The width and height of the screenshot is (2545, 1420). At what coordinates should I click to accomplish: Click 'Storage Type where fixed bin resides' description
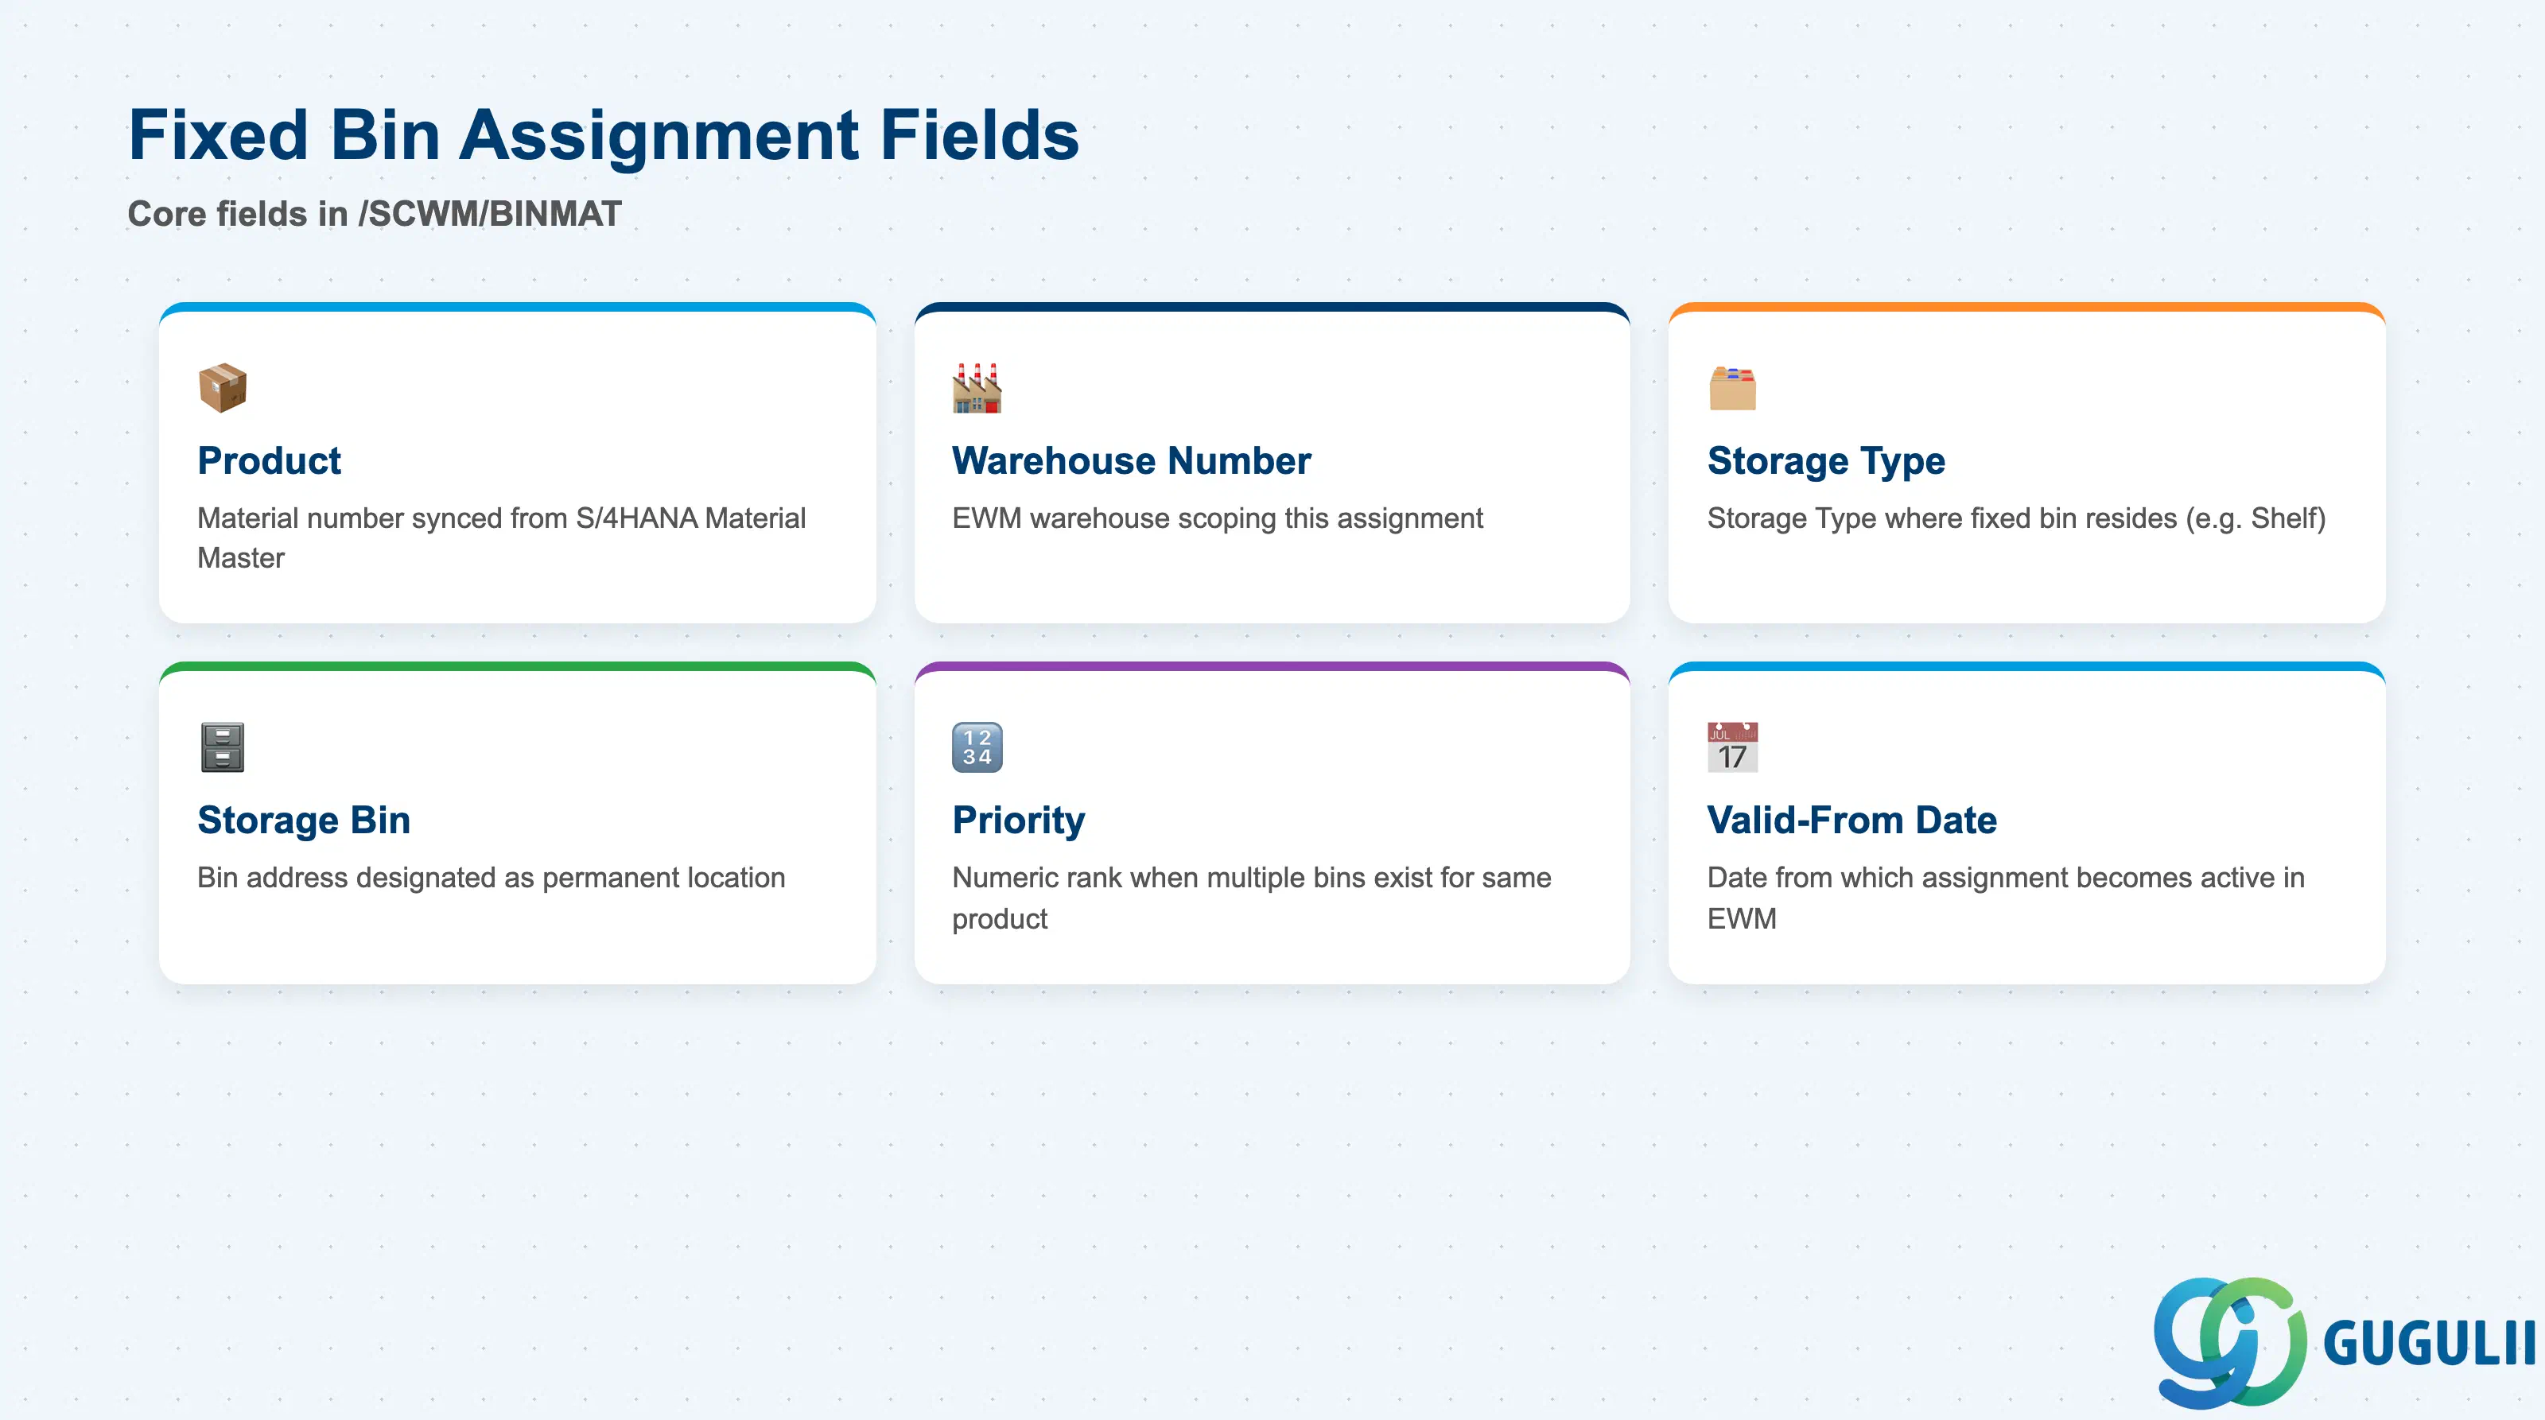coord(2016,518)
